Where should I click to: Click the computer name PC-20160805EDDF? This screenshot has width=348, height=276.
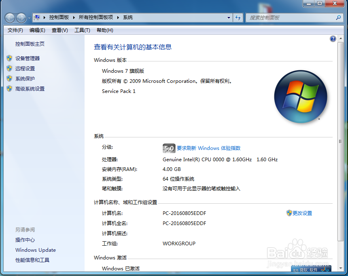pyautogui.click(x=185, y=213)
